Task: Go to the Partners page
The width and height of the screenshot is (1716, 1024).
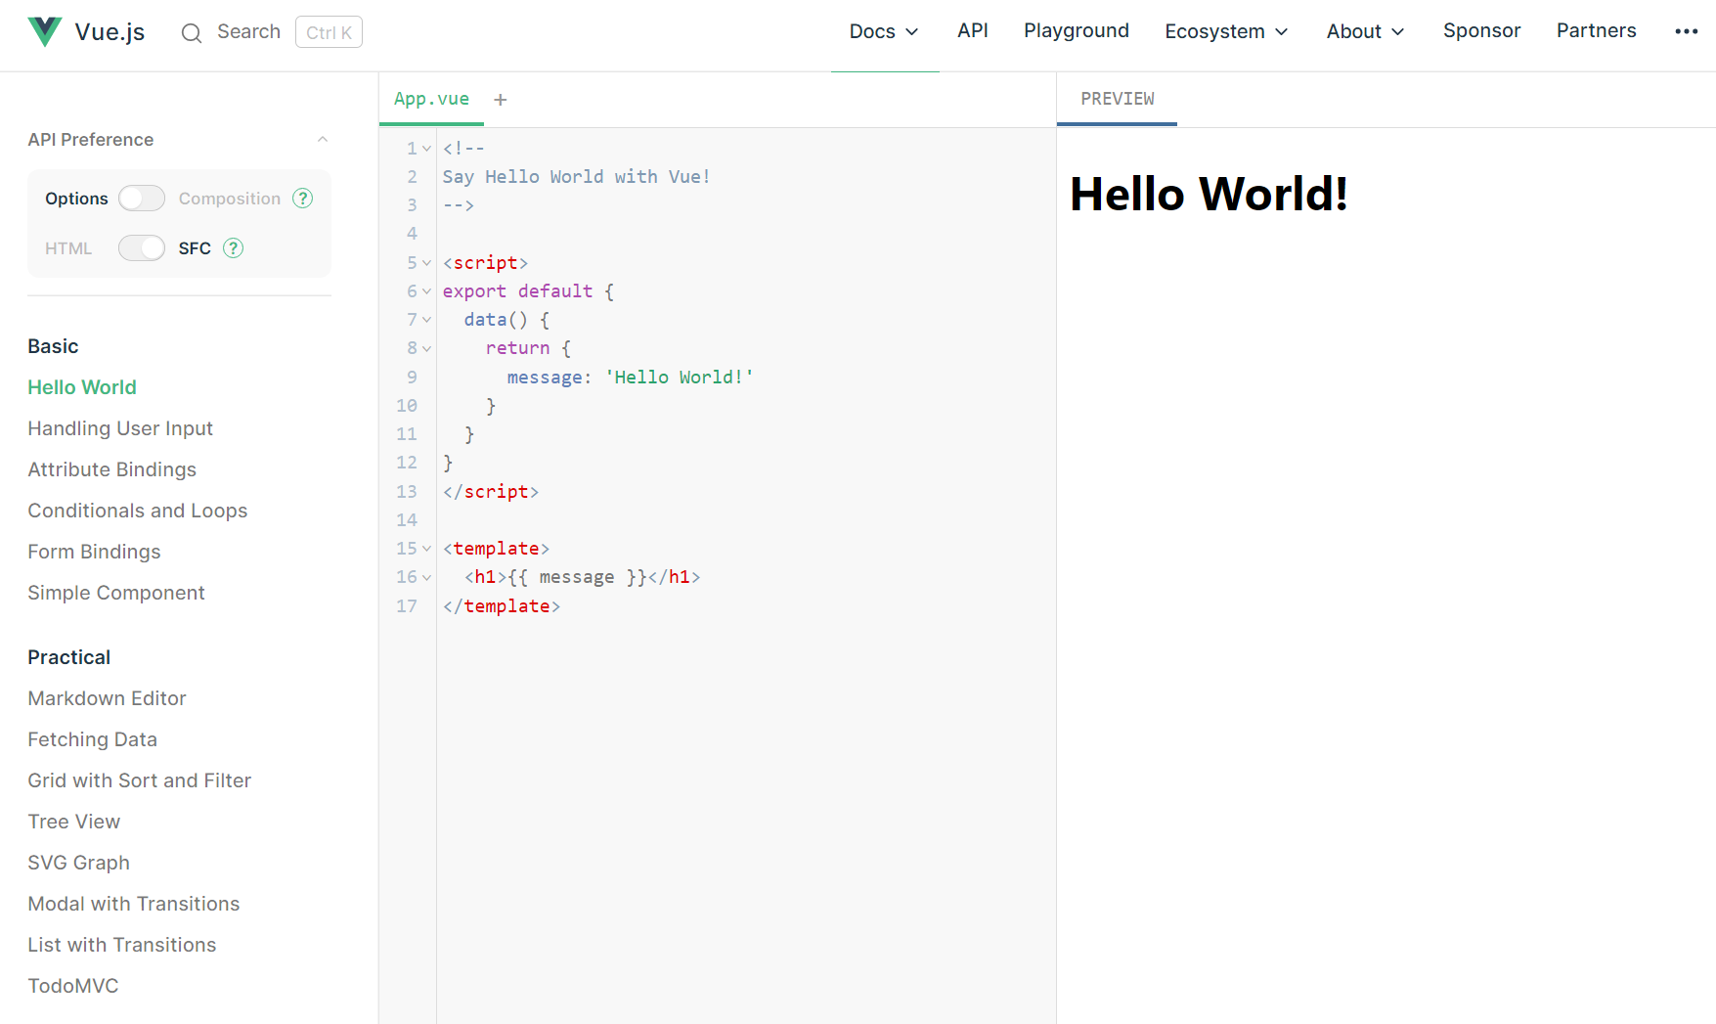Action: pyautogui.click(x=1596, y=30)
